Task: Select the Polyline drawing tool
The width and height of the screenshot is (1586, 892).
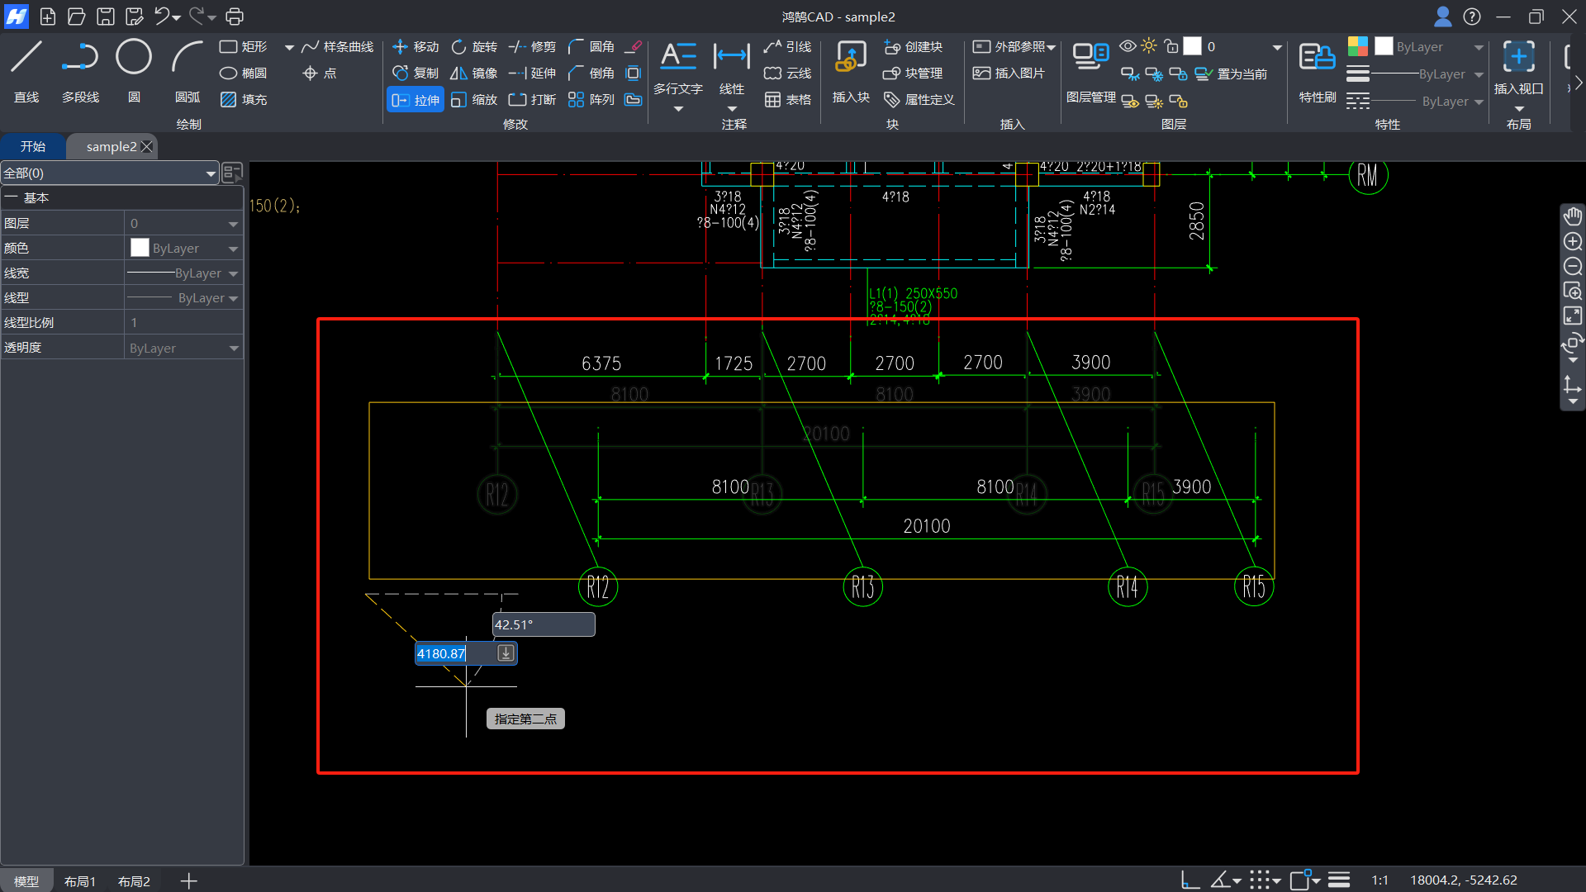Action: coord(80,58)
